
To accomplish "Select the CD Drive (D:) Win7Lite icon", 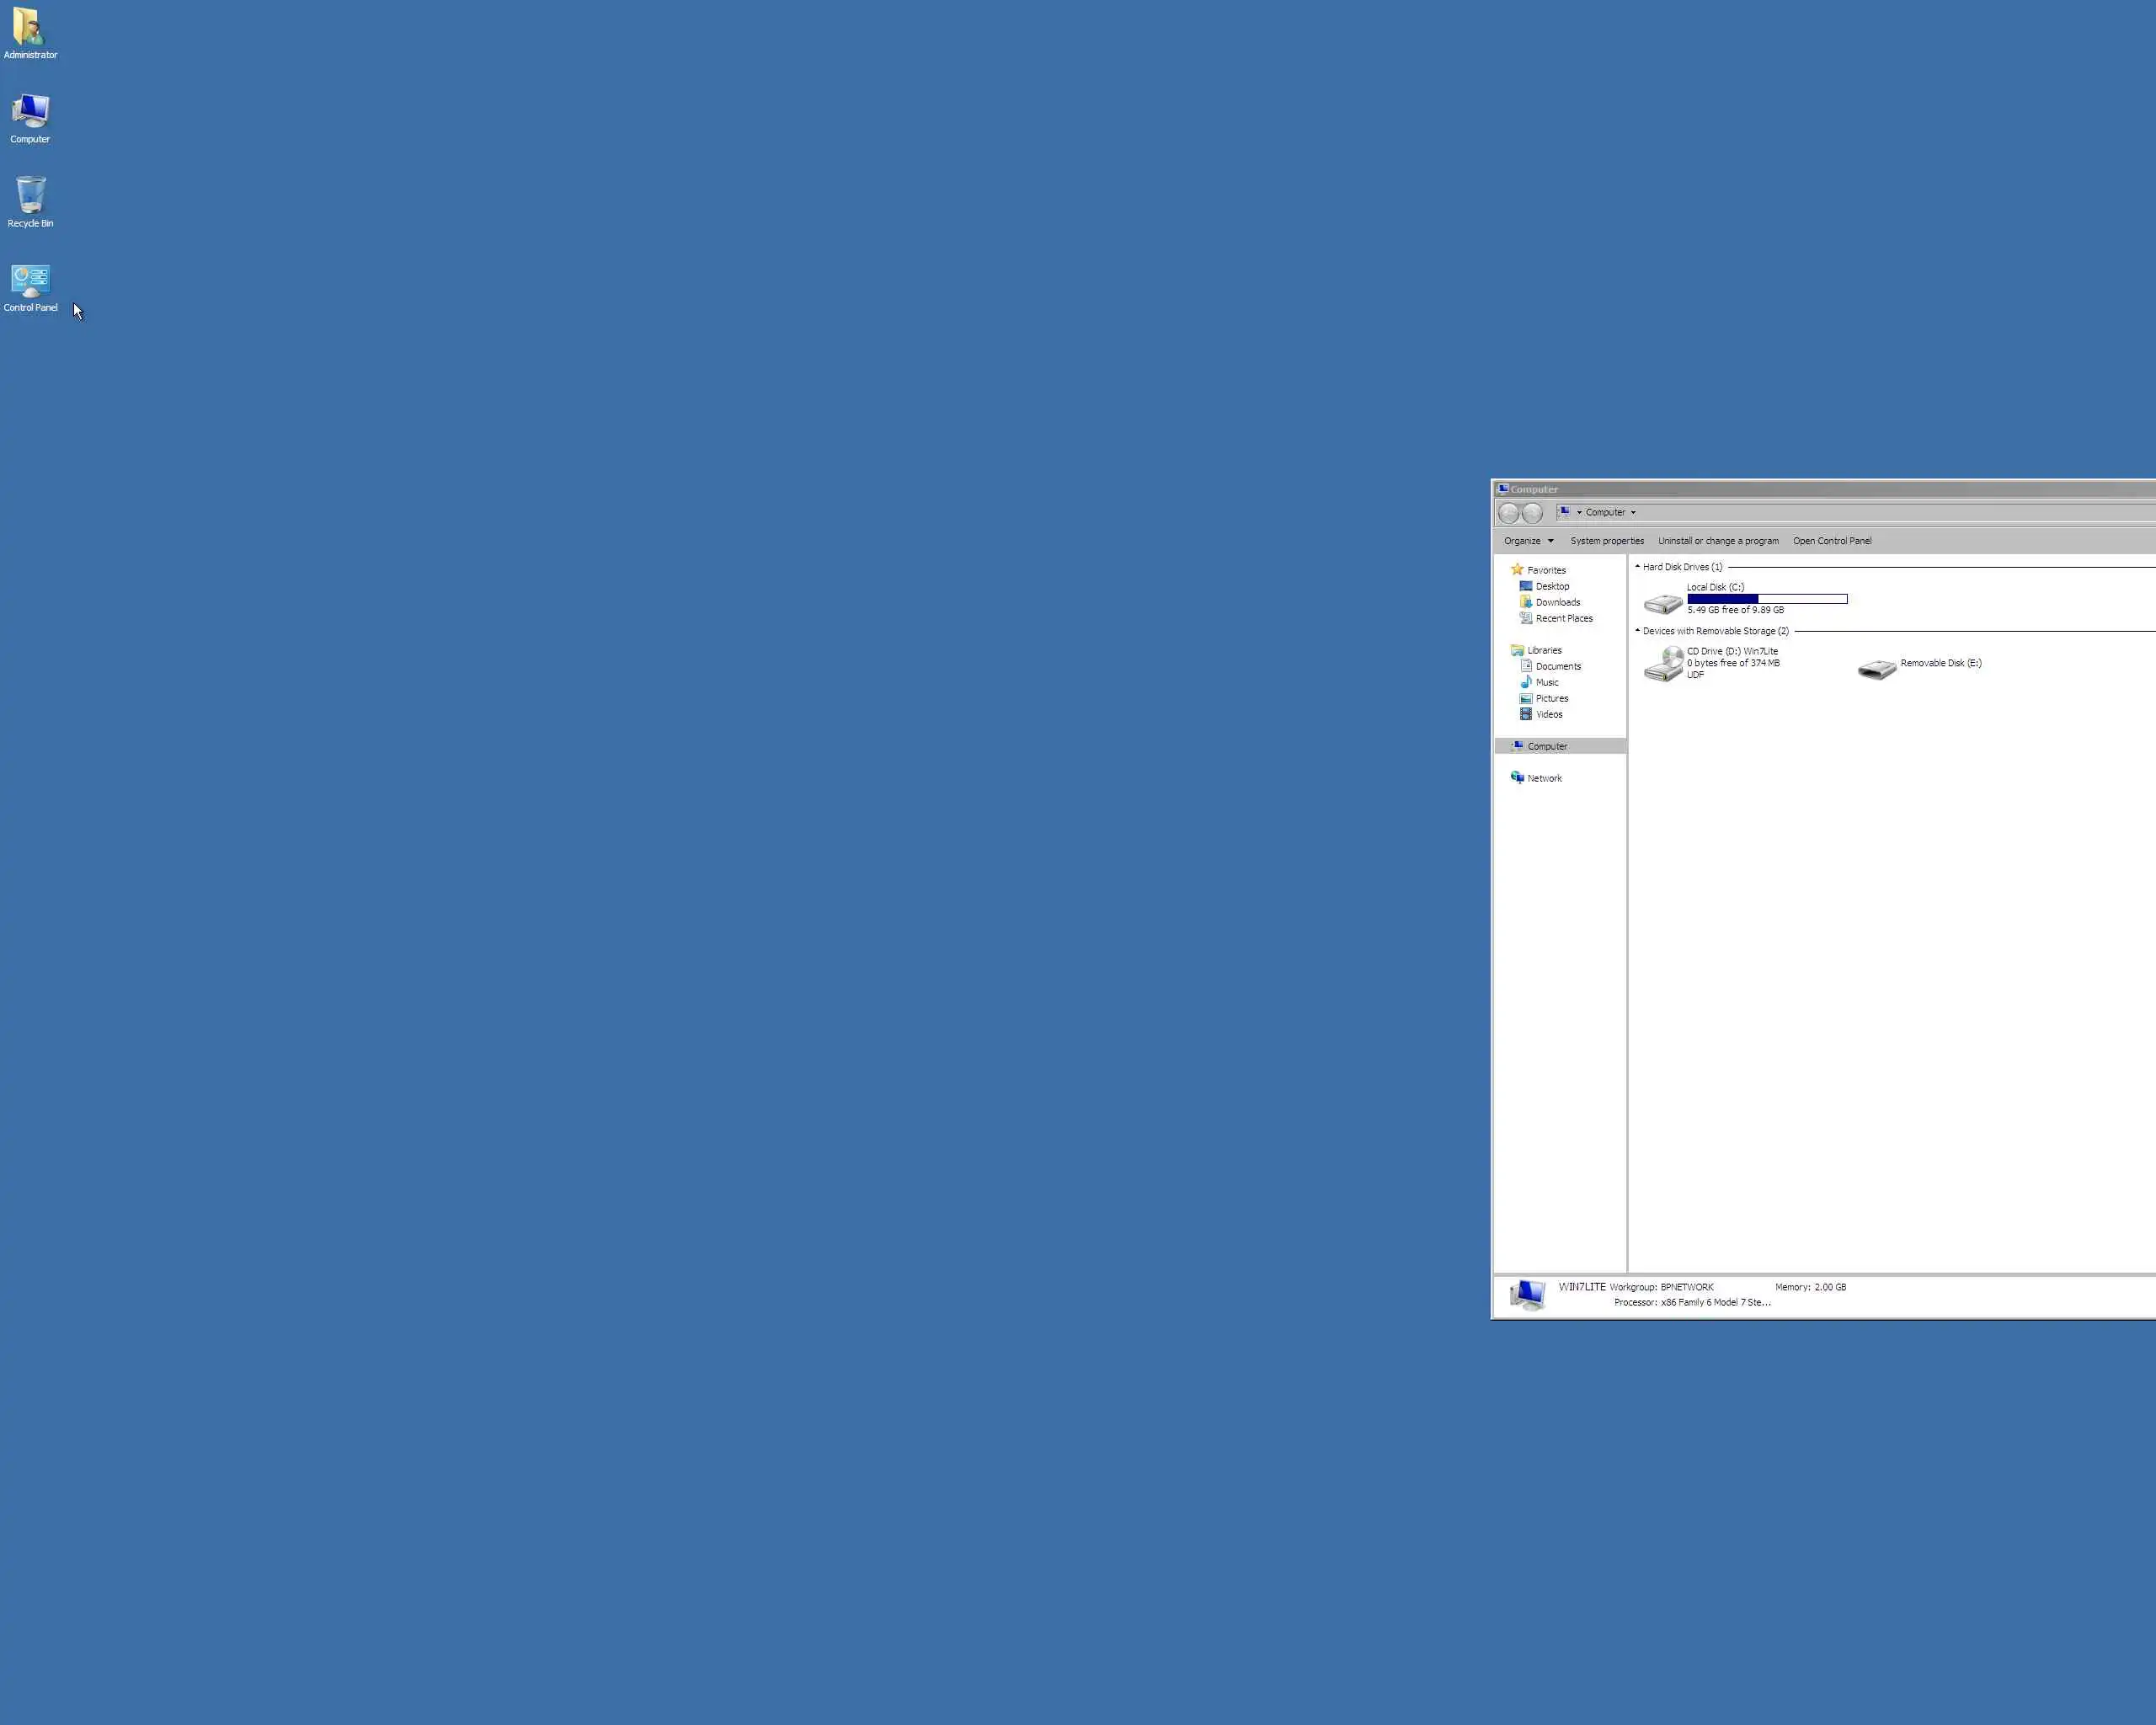I will point(1663,664).
